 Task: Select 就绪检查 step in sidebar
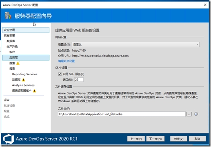tap(9, 106)
